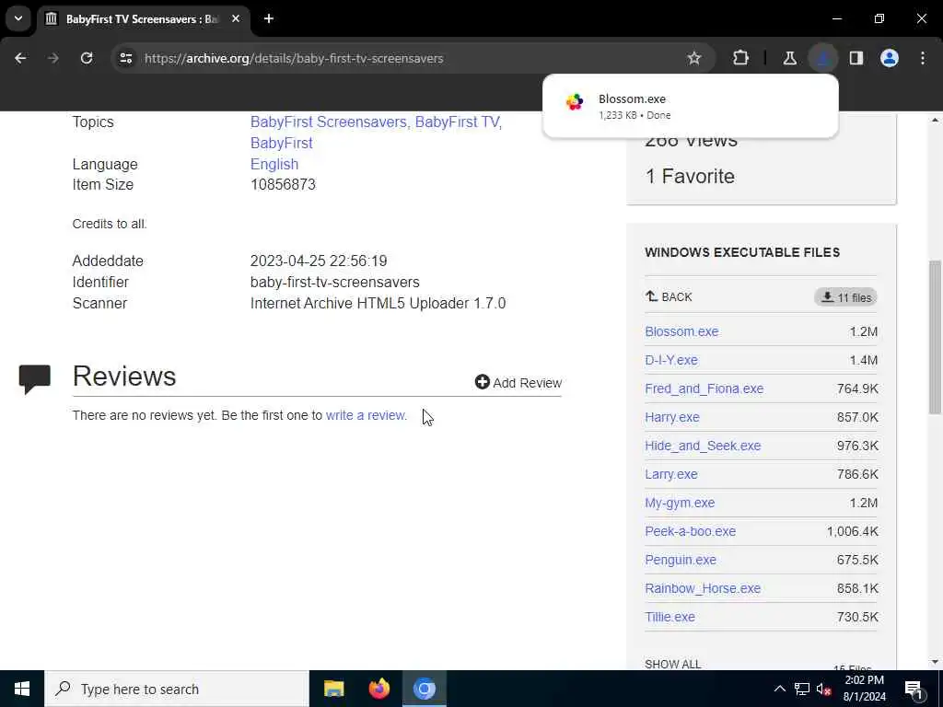Open the tab search dropdown arrow
The image size is (943, 707).
(x=18, y=18)
